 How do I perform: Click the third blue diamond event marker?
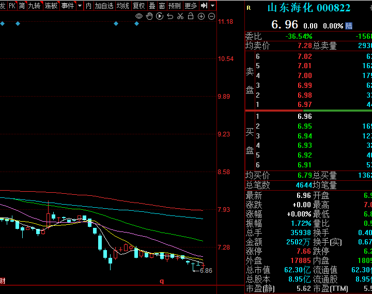116,23
